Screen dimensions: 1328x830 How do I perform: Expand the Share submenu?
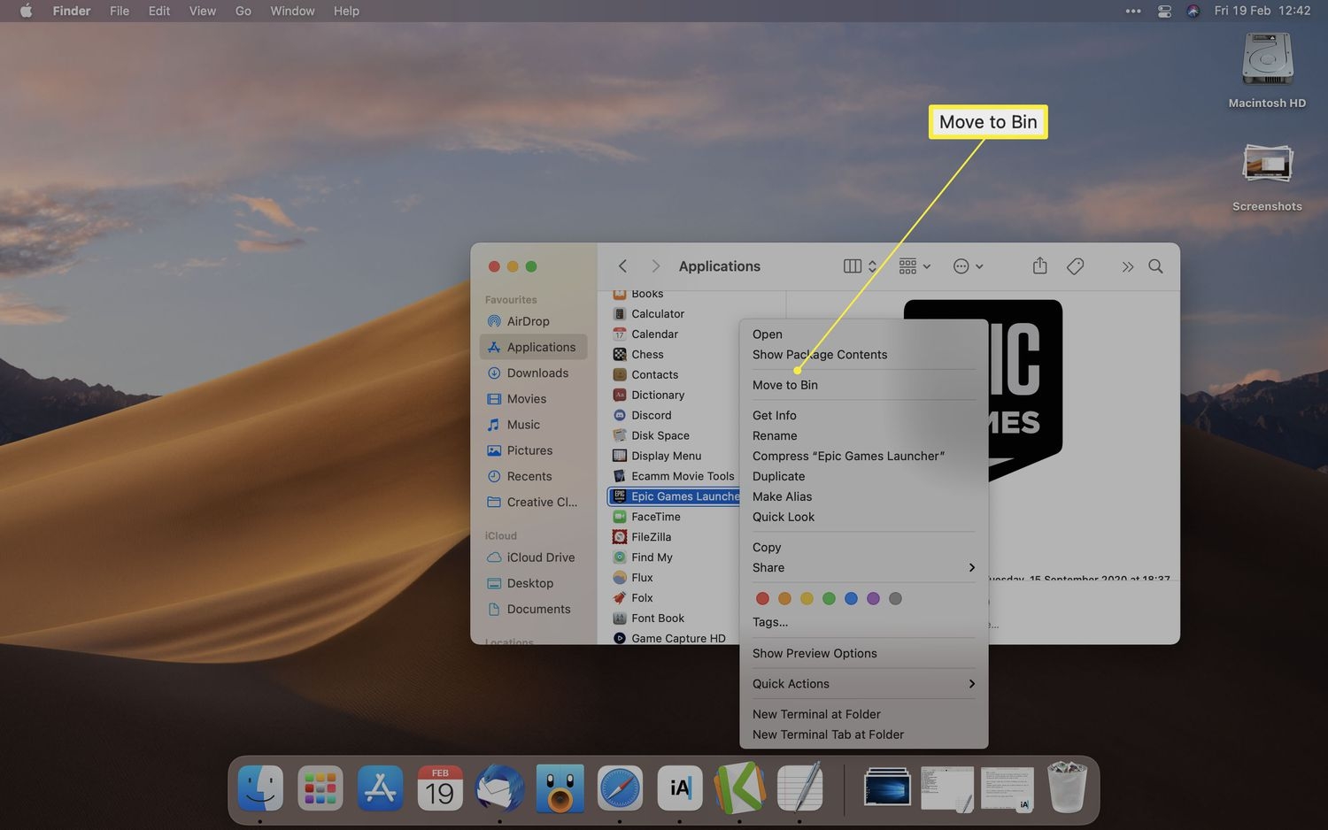864,568
